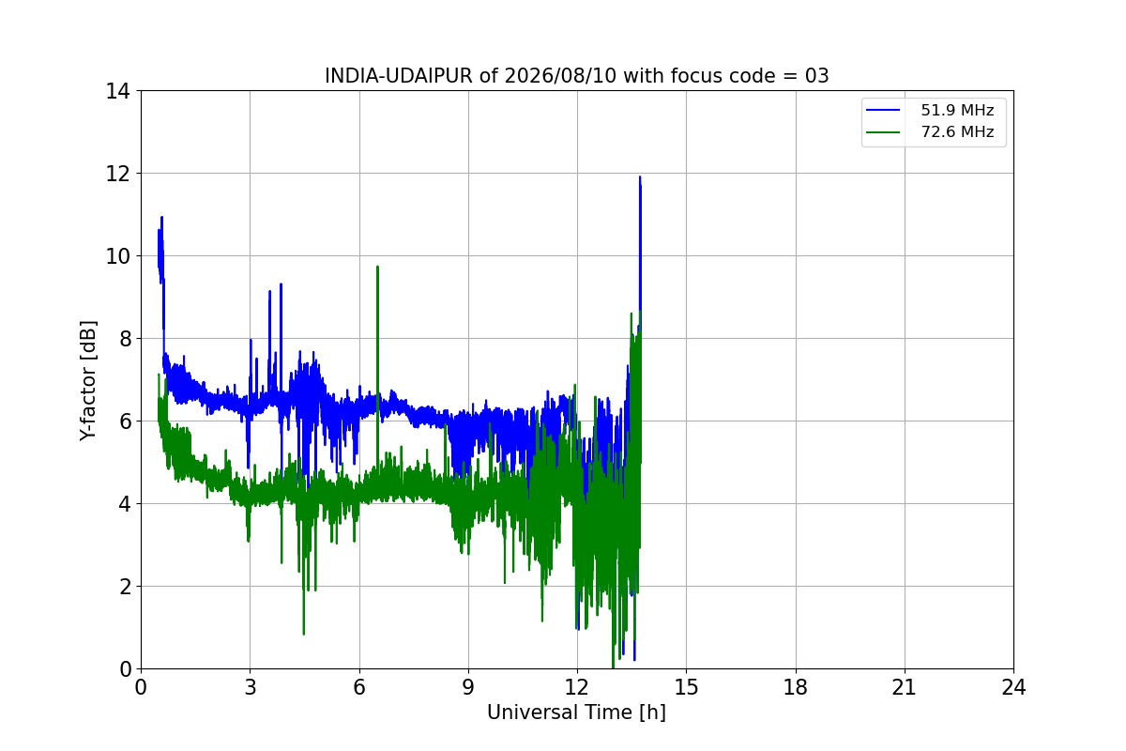
Task: Click the green 72.6 MHz legend line
Action: (x=882, y=133)
